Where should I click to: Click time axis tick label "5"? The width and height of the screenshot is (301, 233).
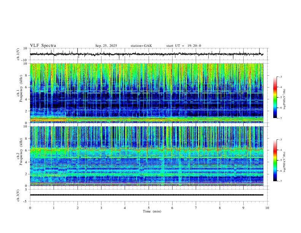coord(149,208)
